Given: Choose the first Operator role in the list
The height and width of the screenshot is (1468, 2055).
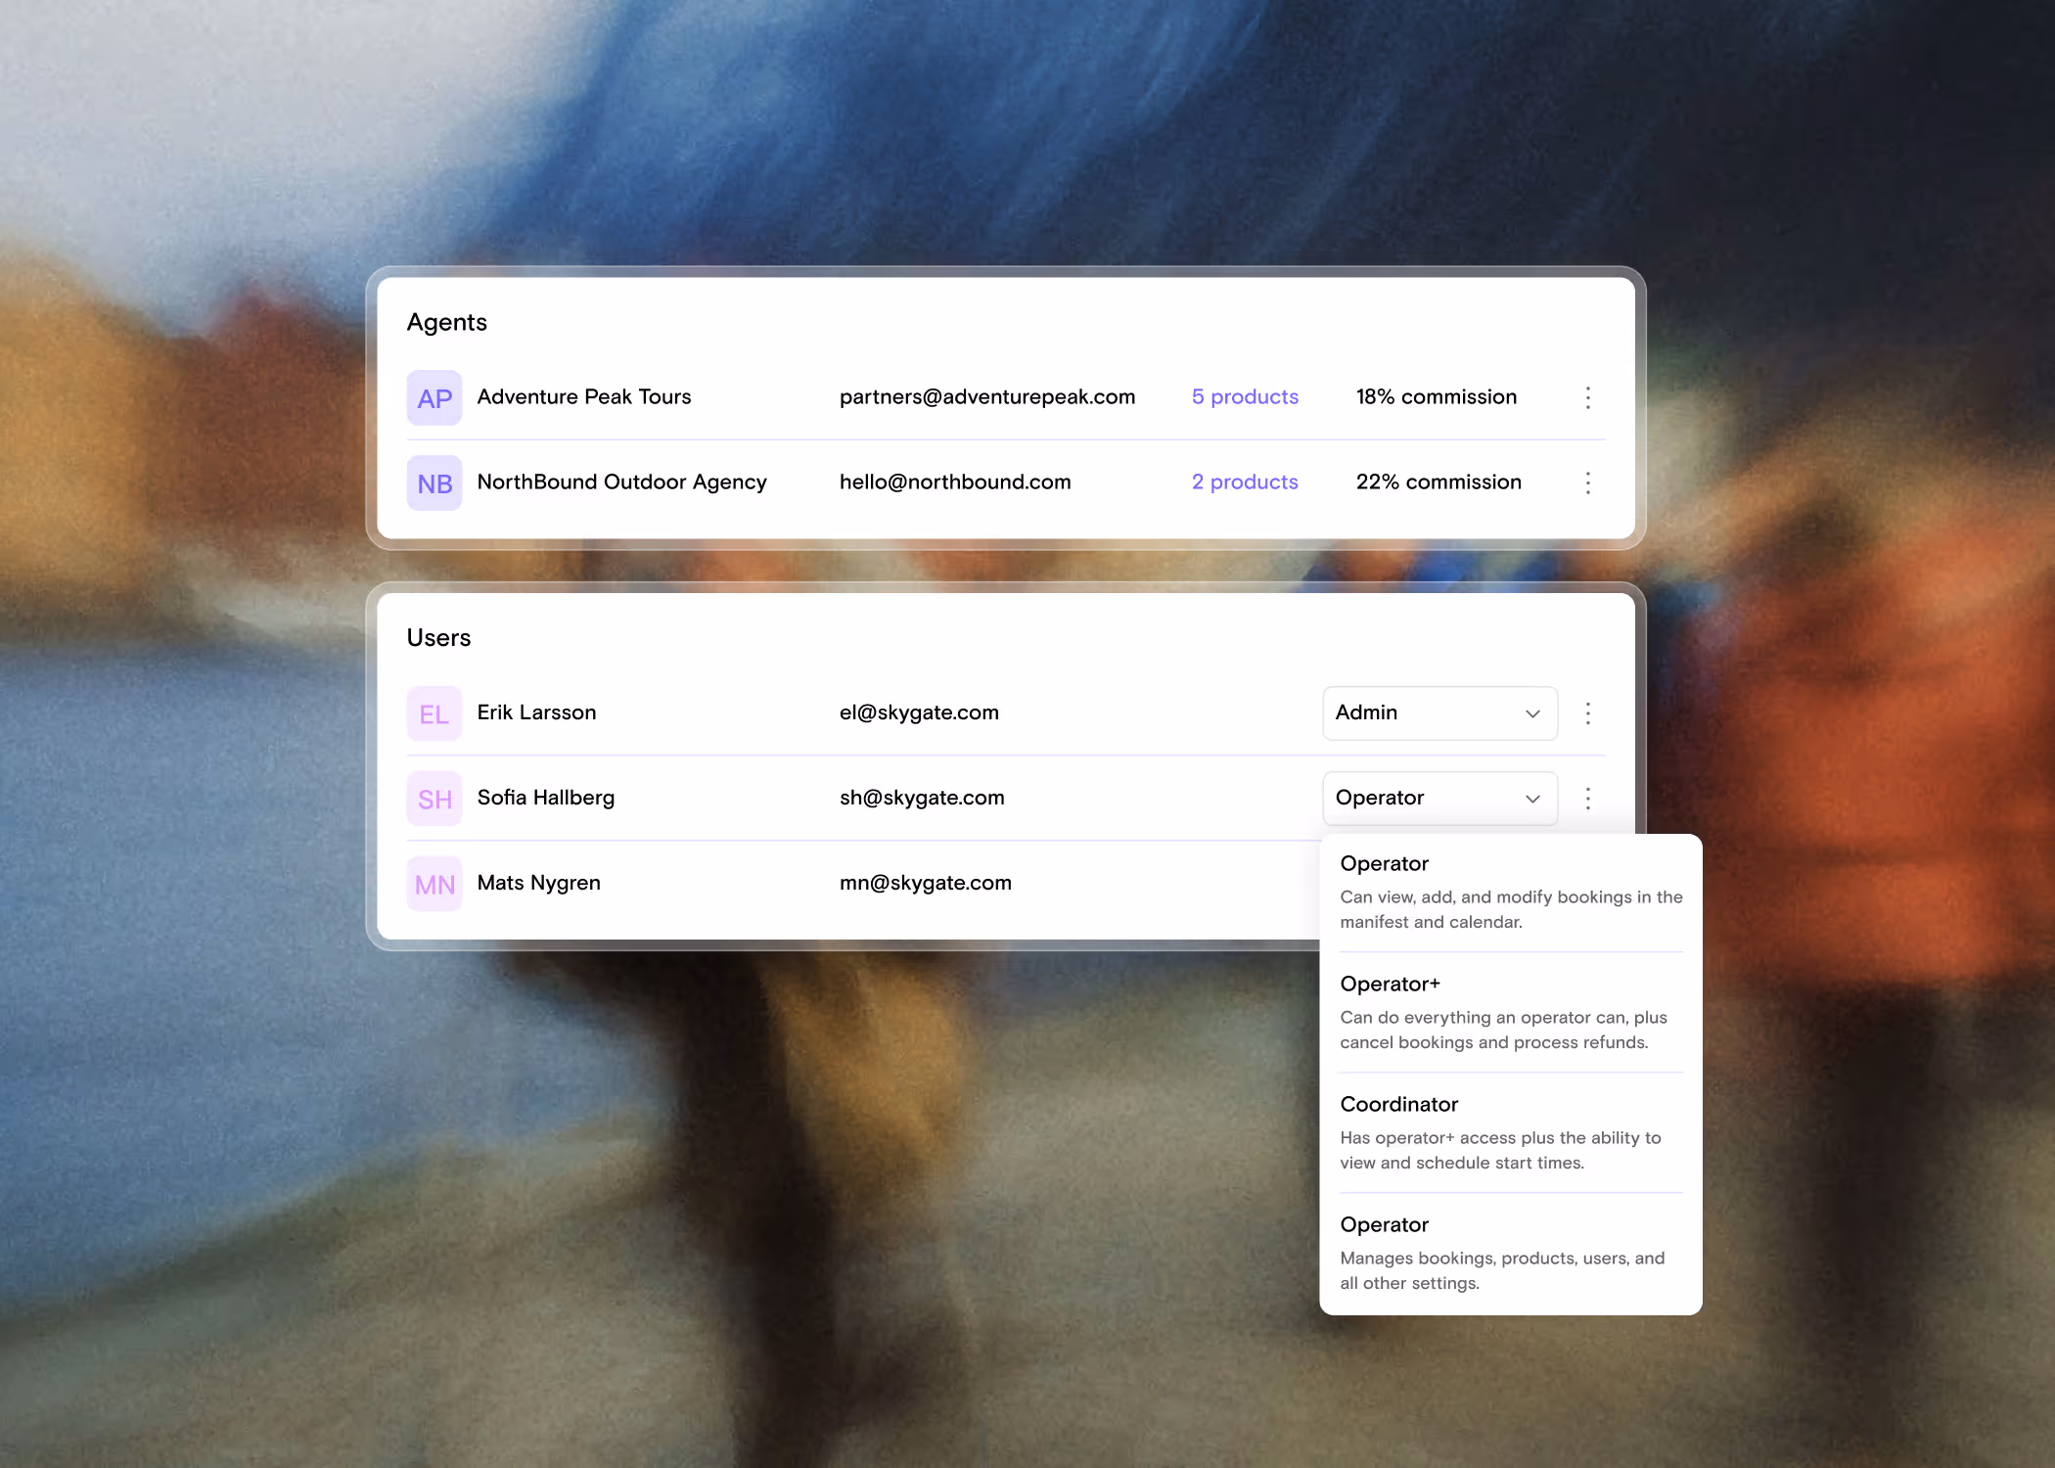Looking at the screenshot, I should coord(1384,863).
